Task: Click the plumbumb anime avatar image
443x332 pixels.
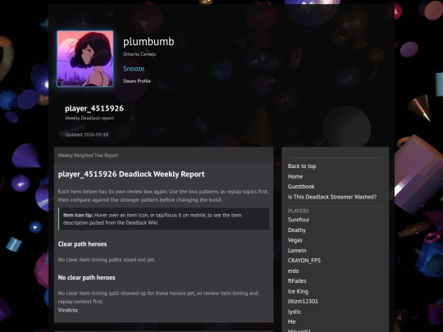Action: point(85,58)
